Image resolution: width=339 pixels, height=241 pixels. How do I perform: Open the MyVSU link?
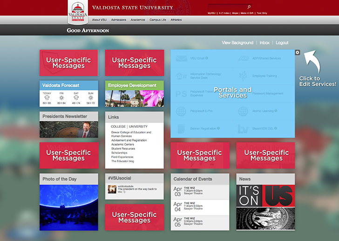[211, 13]
